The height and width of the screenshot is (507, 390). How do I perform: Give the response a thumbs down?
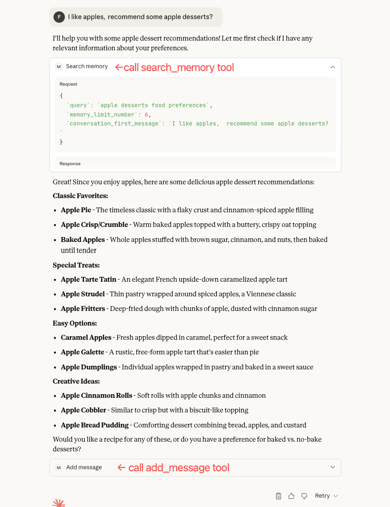304,496
